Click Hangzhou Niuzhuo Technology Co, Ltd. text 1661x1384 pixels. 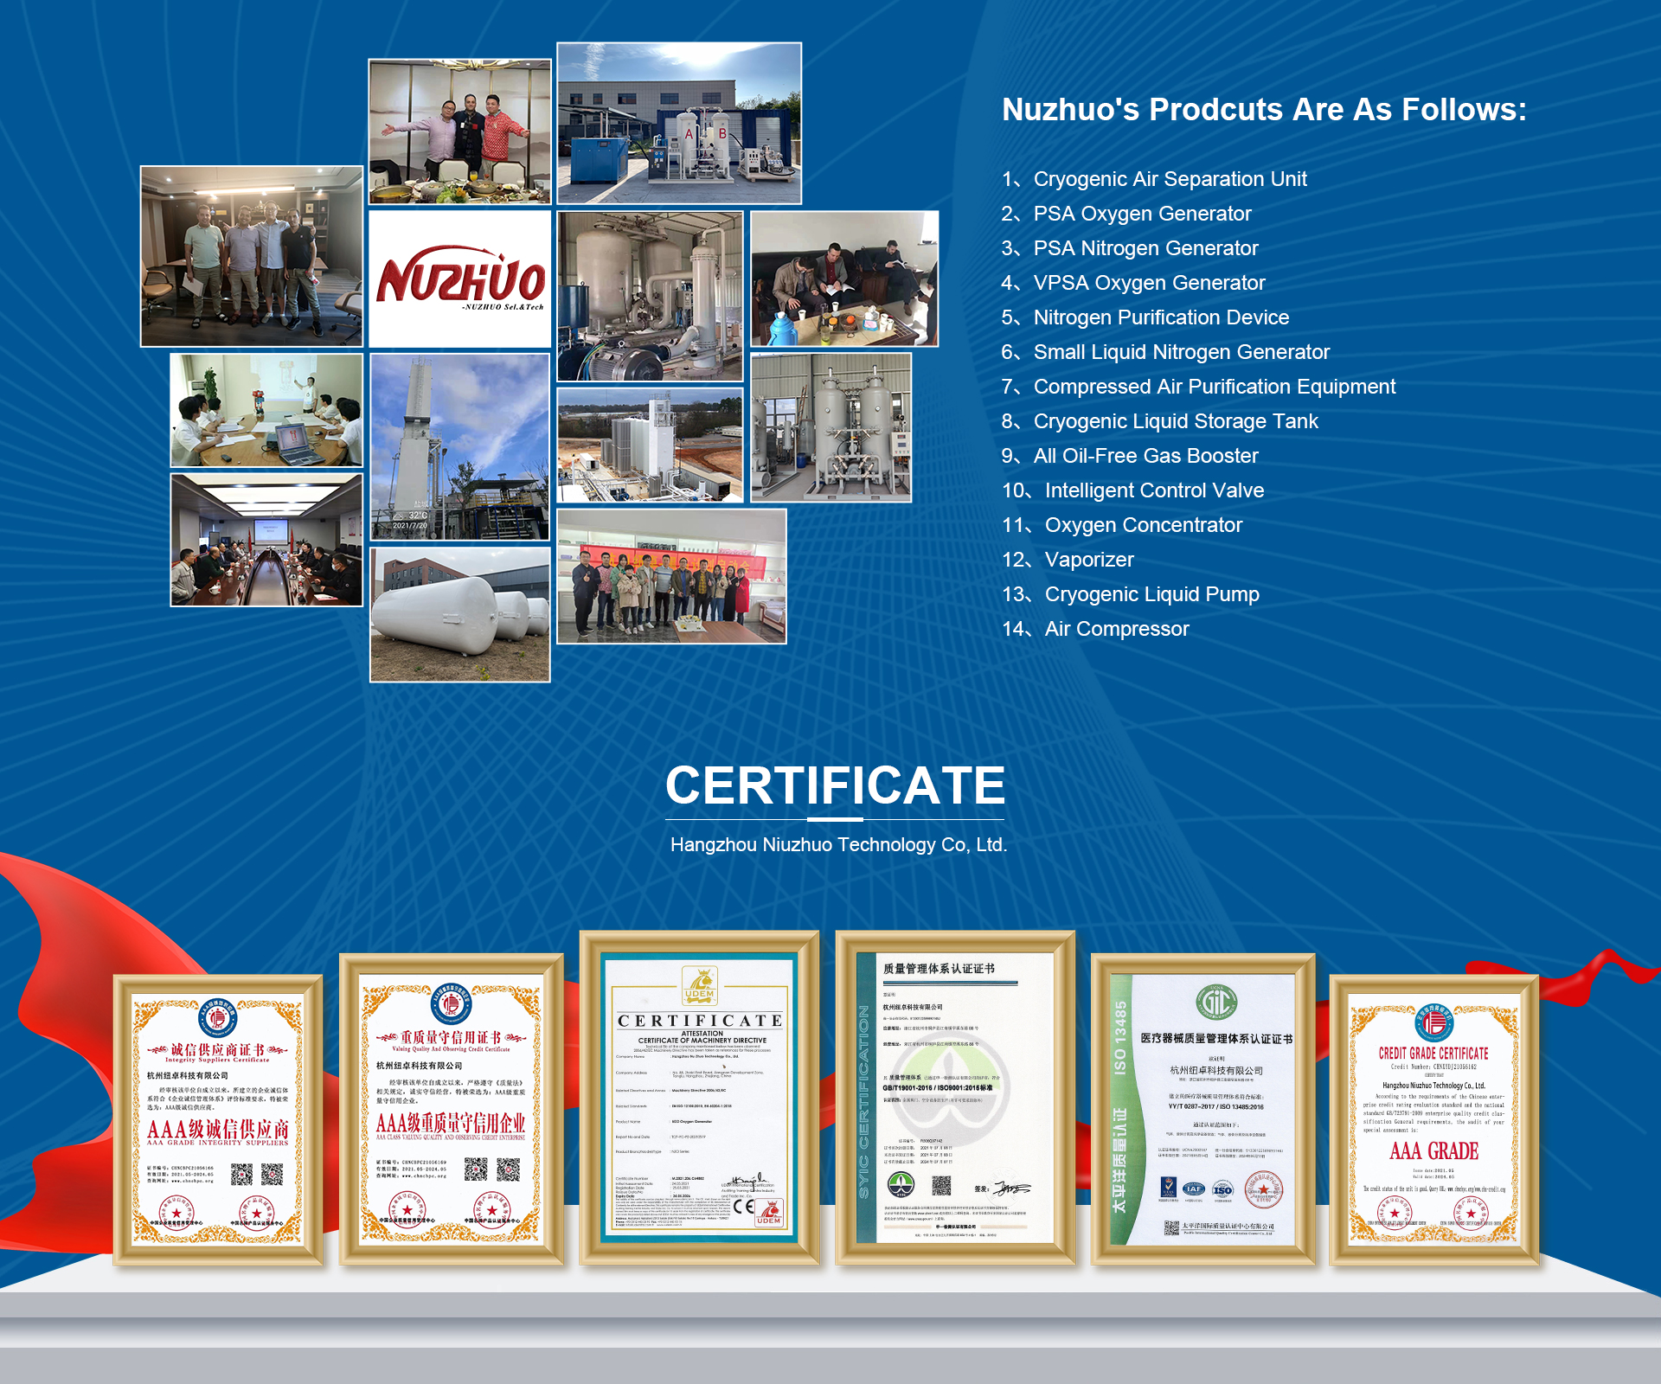click(838, 845)
